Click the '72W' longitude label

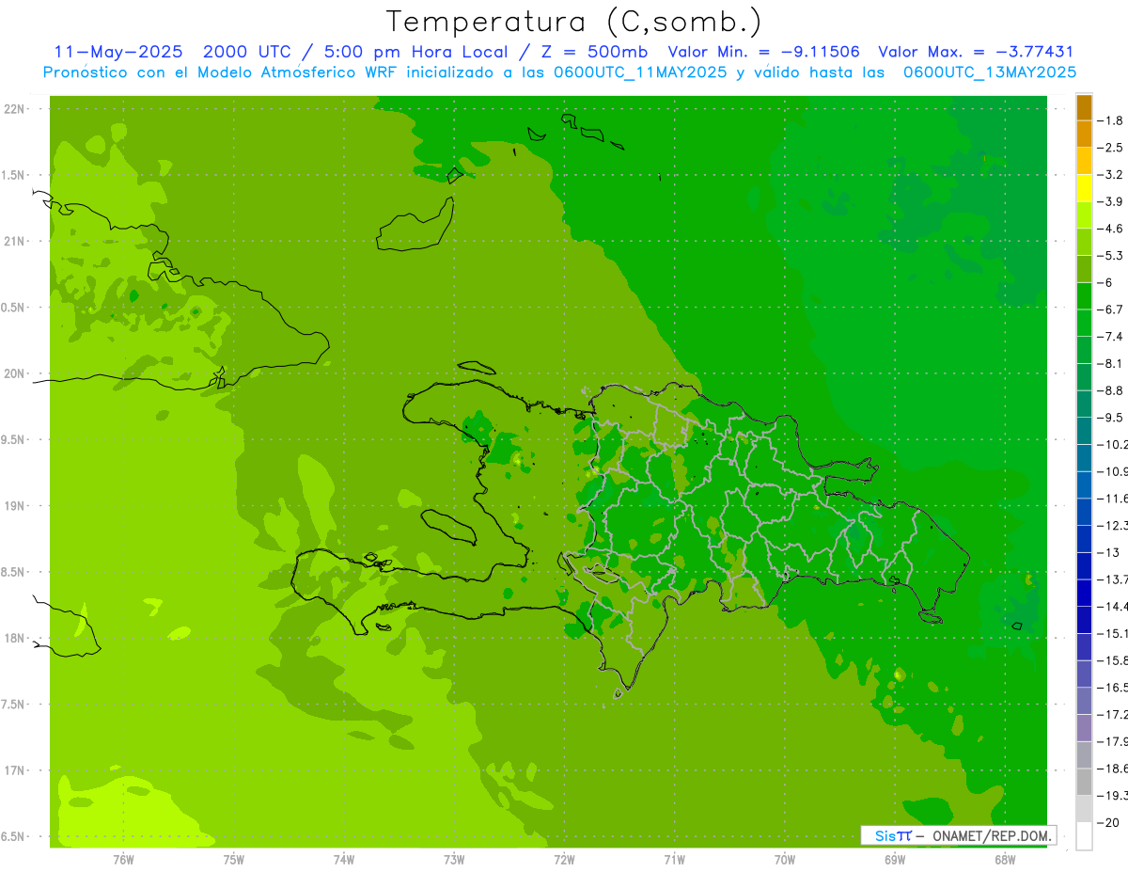coord(564,859)
